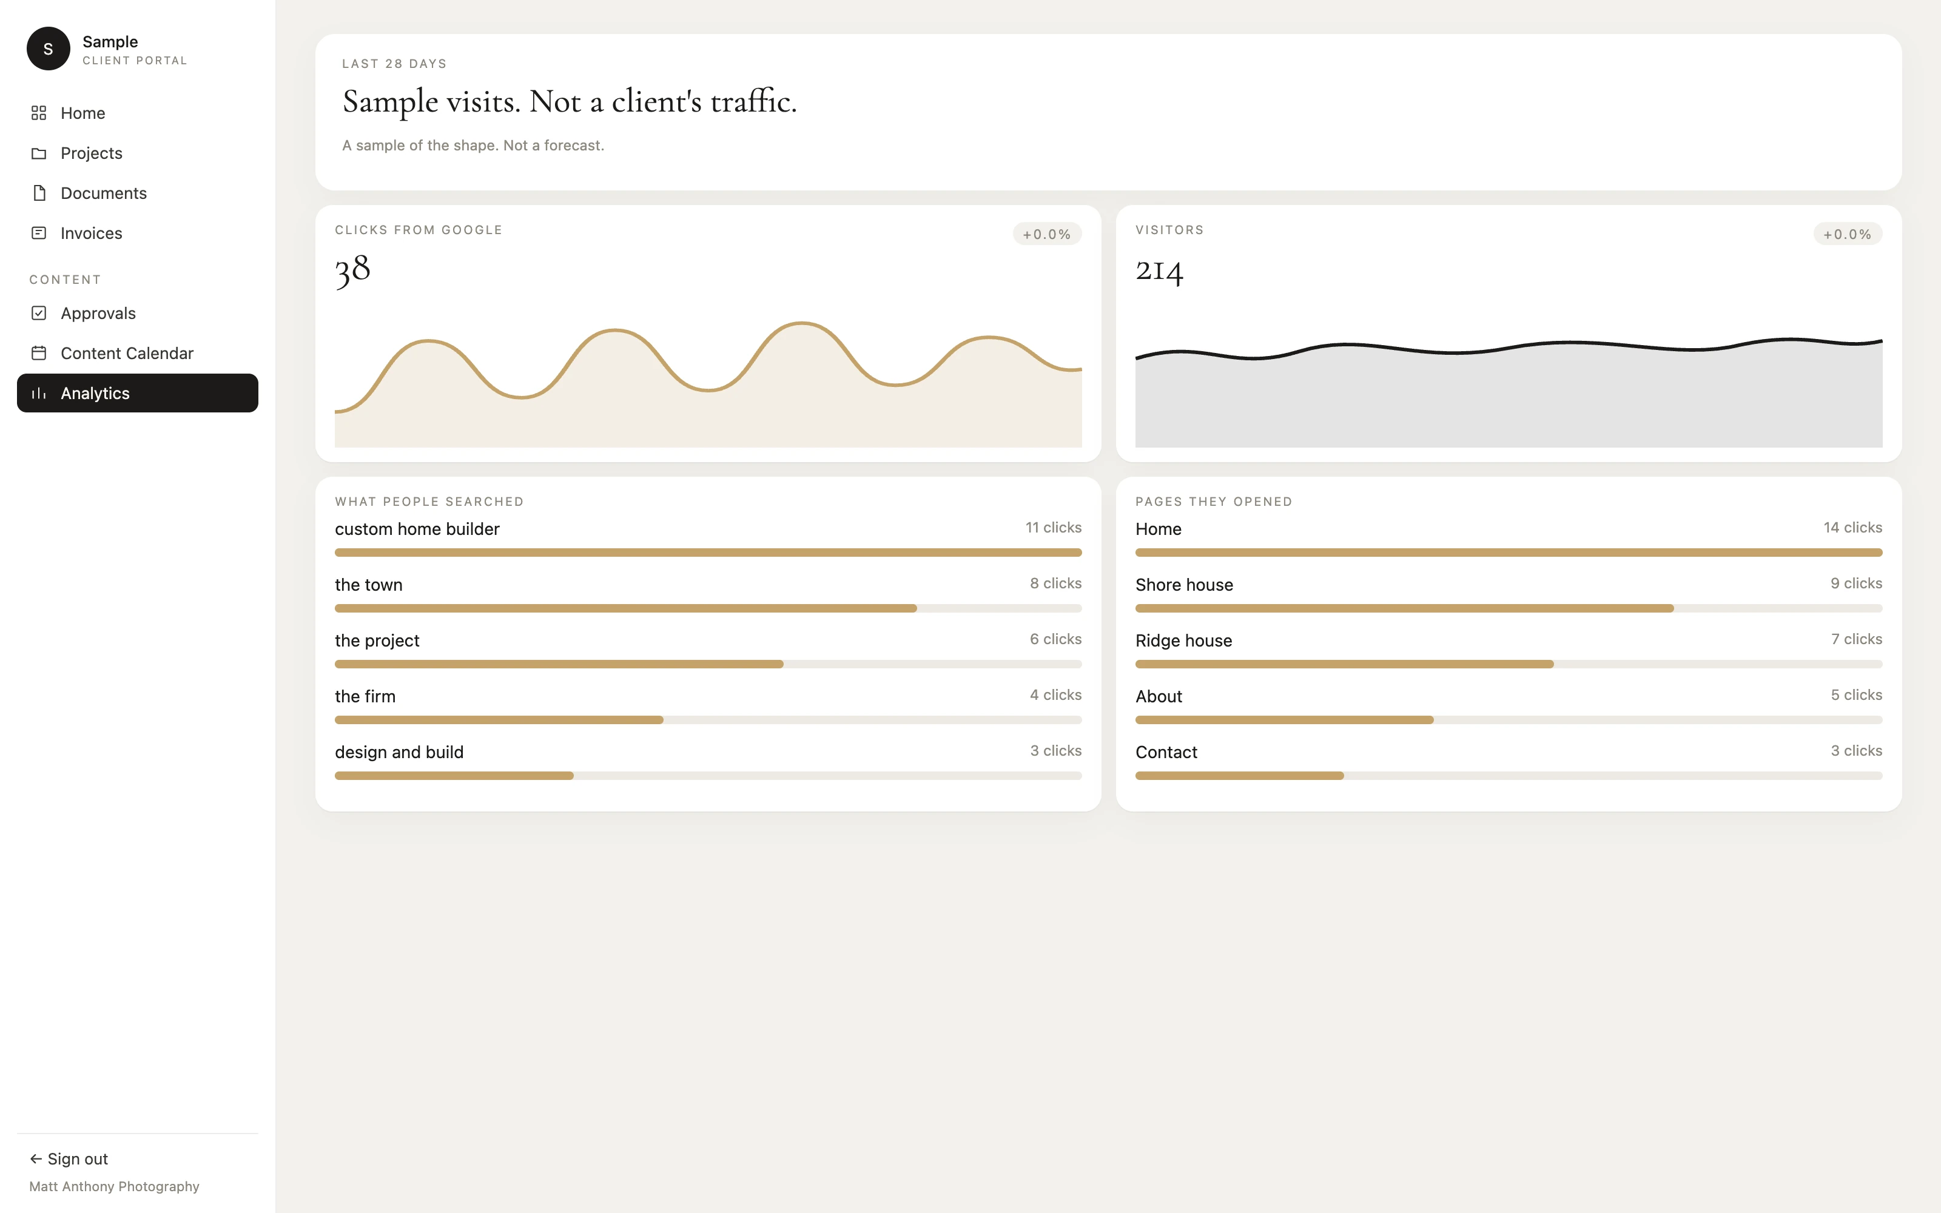Click 'design and build' search term

click(400, 751)
